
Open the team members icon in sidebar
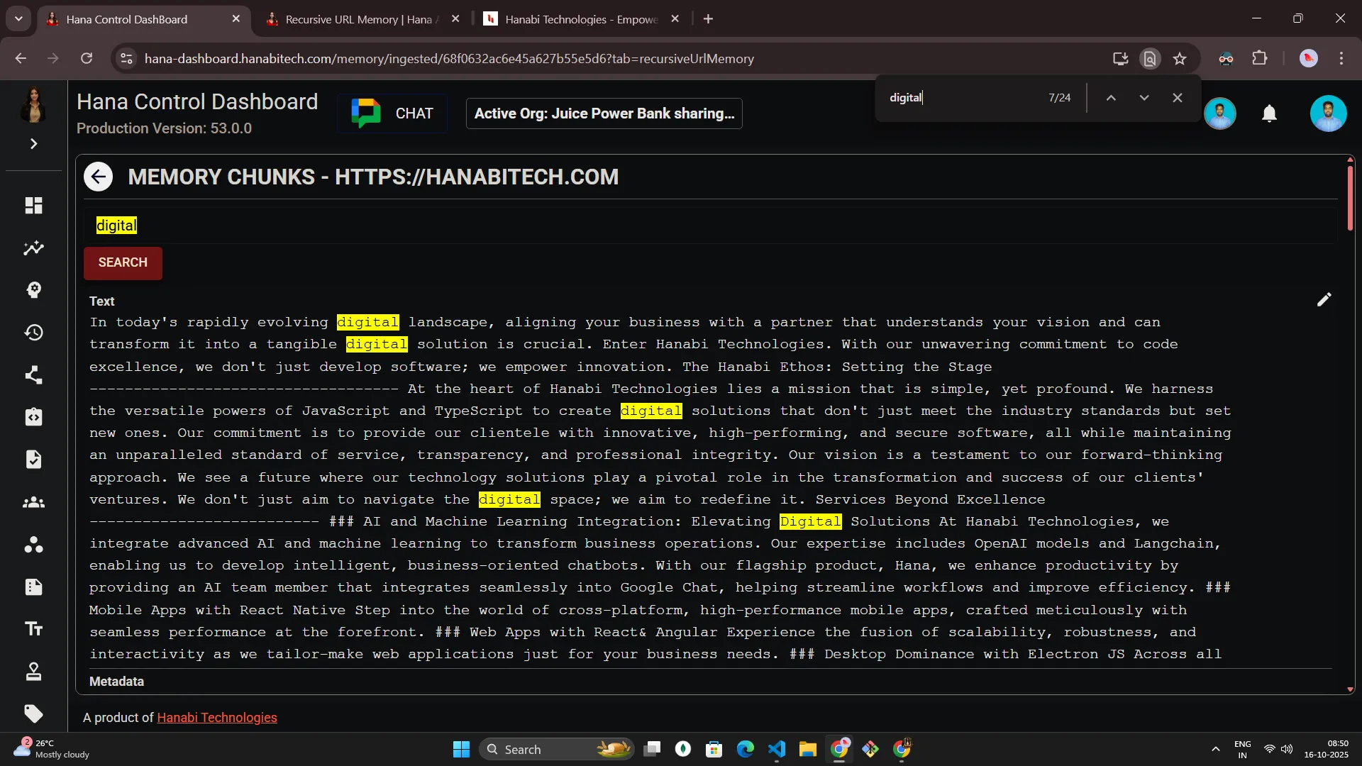[33, 503]
